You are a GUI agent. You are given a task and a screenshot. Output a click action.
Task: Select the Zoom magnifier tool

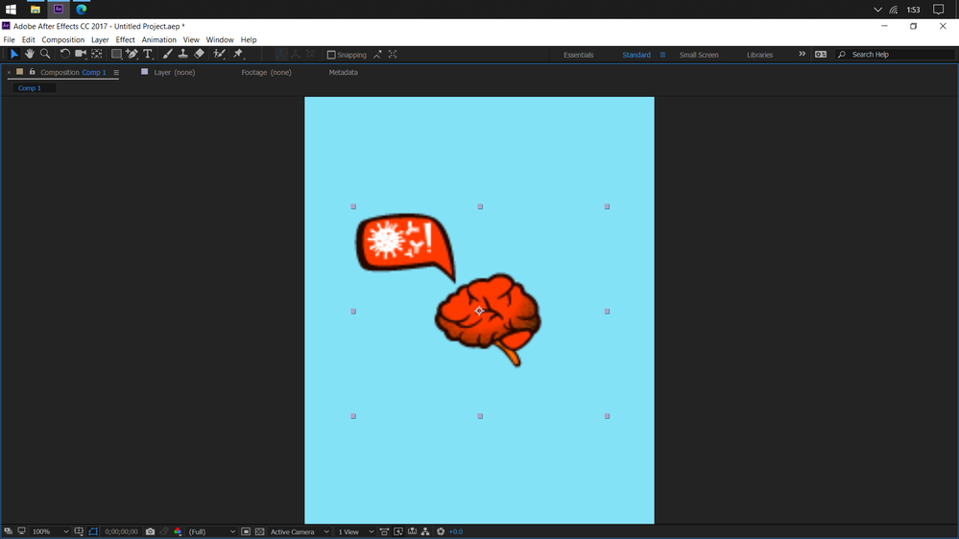click(45, 55)
